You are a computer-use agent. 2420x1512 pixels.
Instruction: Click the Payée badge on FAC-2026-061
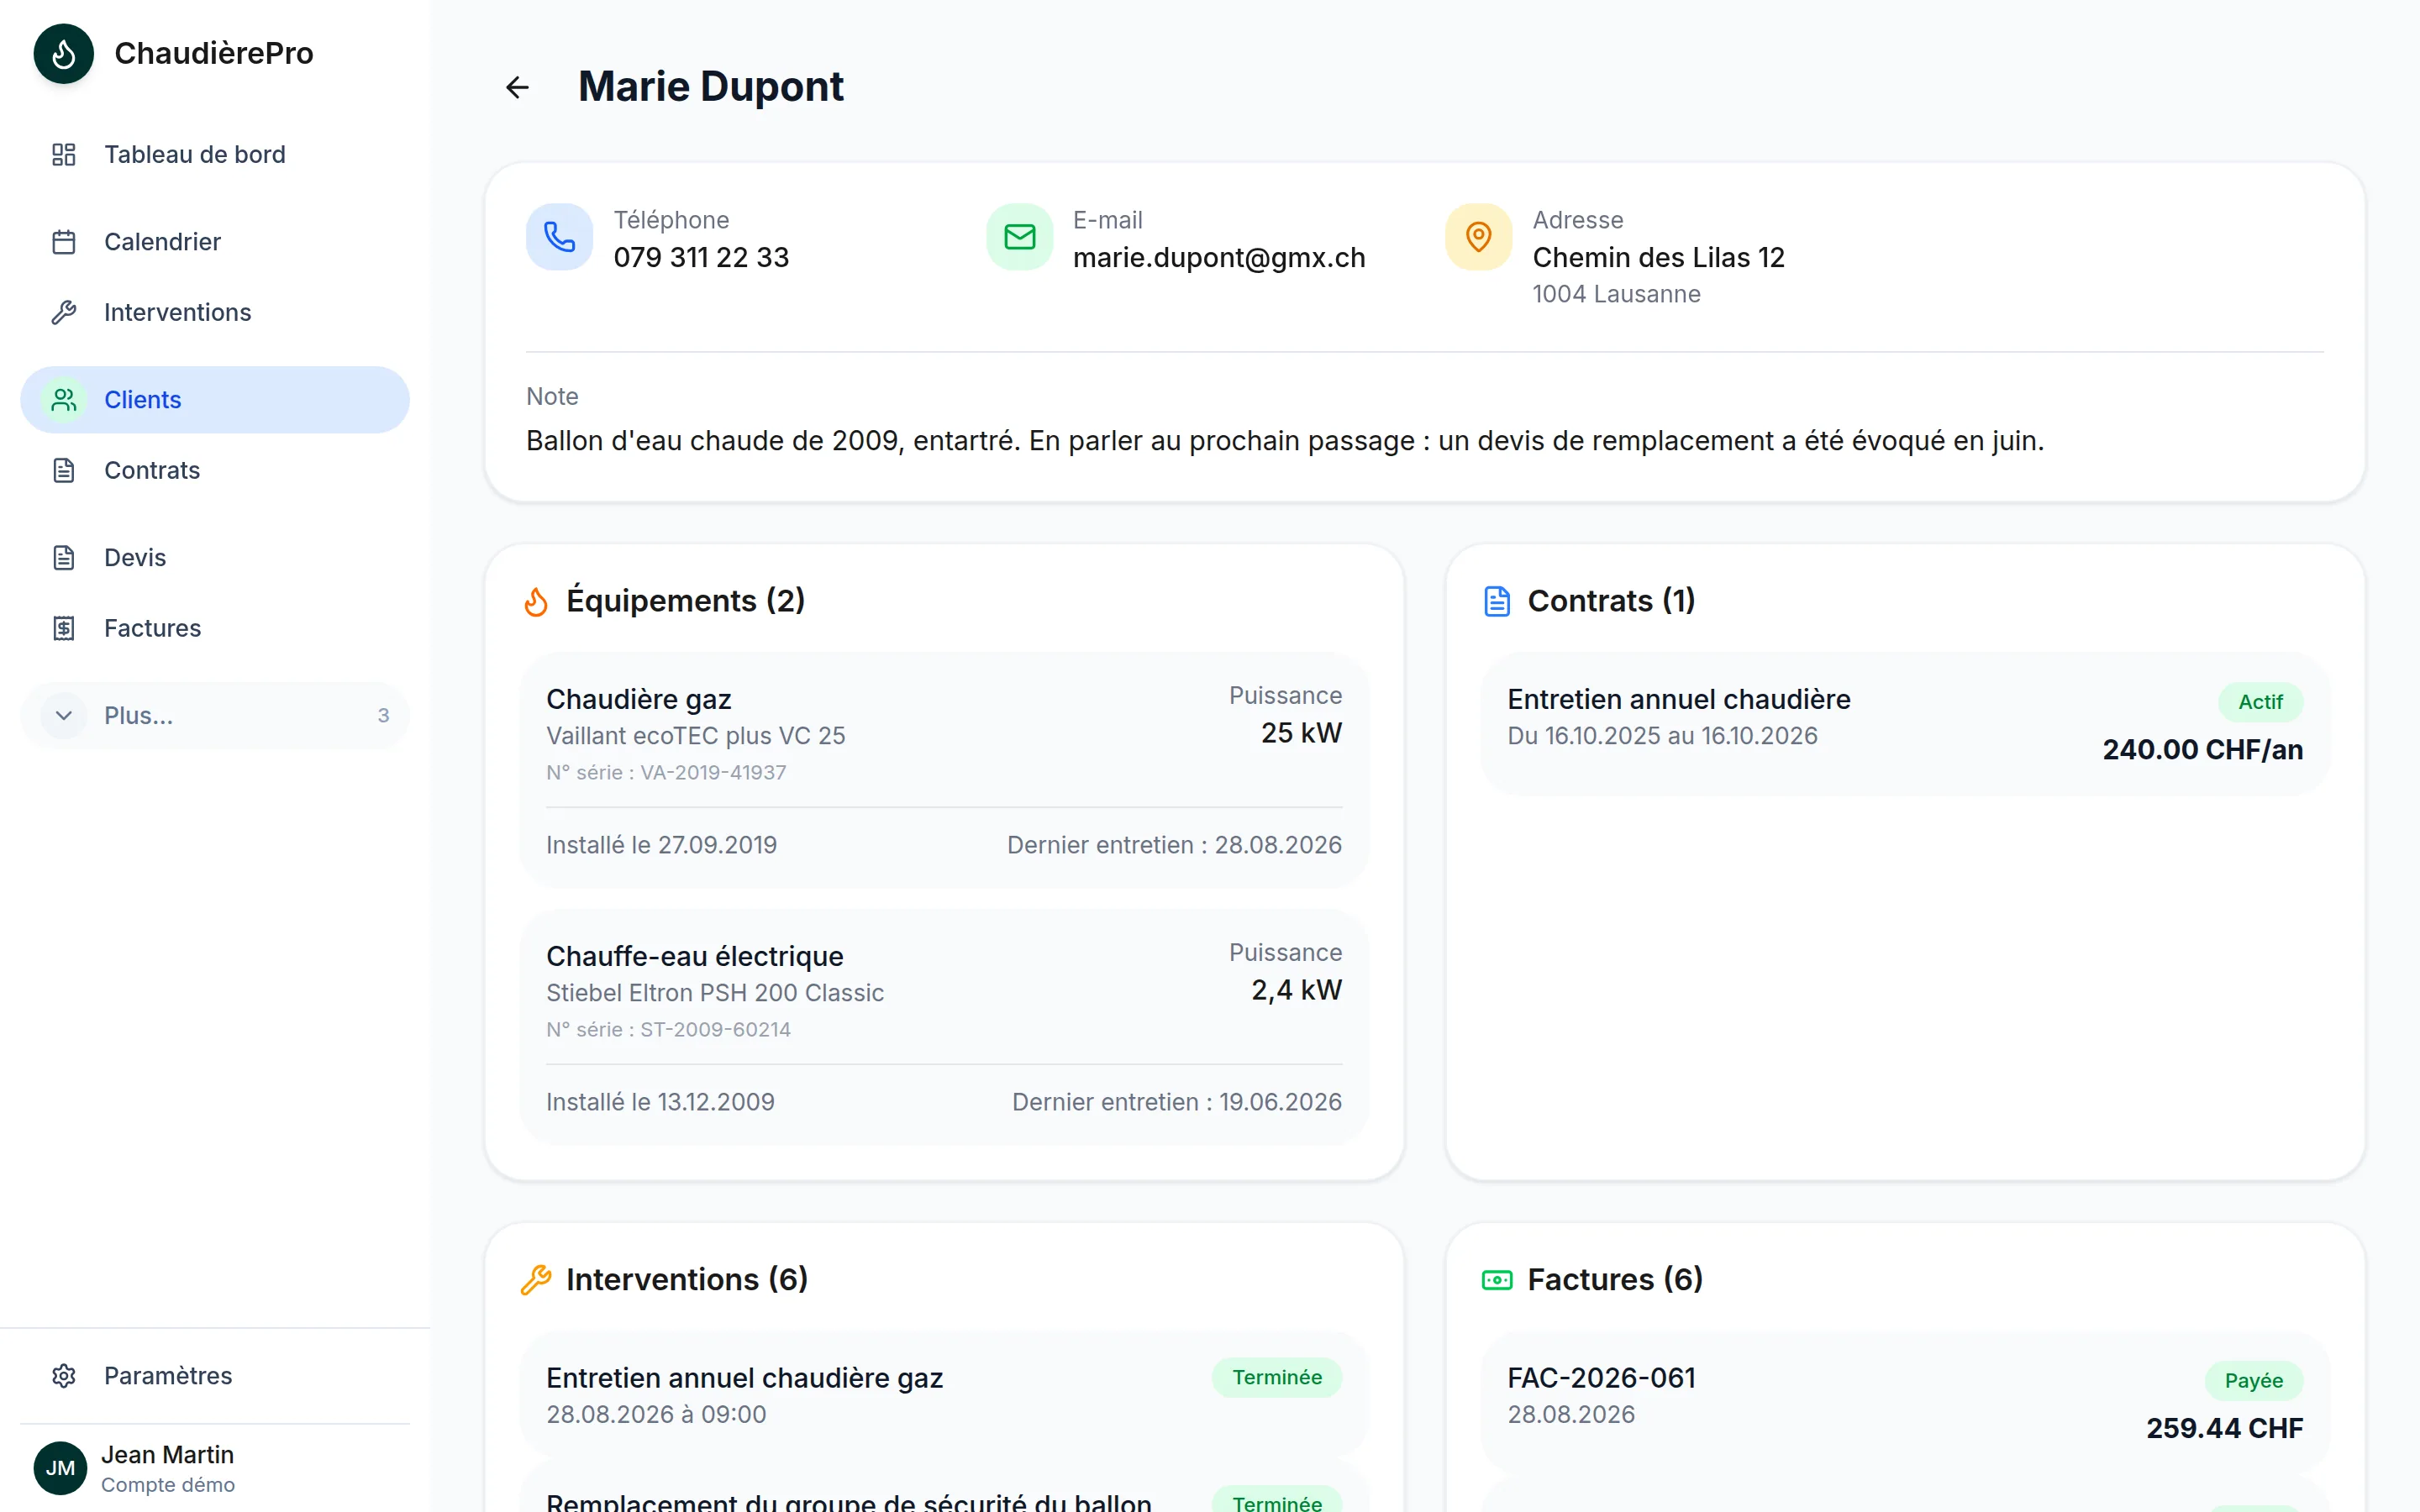click(2253, 1381)
